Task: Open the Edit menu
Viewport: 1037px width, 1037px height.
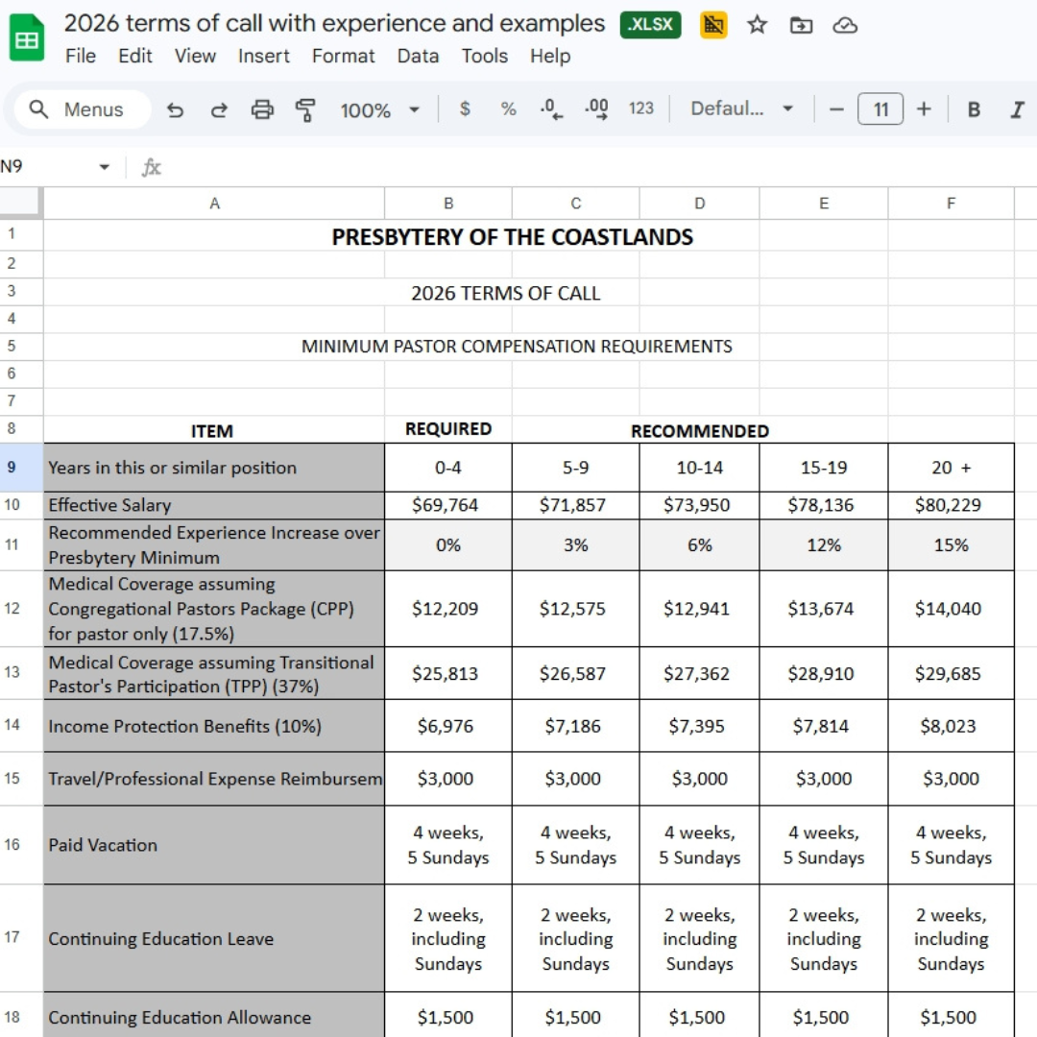Action: coord(135,57)
